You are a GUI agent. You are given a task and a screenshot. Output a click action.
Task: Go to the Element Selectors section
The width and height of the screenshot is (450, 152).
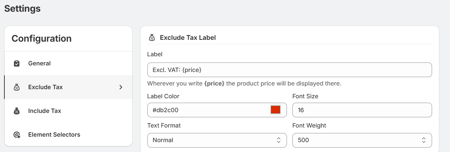[x=54, y=135]
